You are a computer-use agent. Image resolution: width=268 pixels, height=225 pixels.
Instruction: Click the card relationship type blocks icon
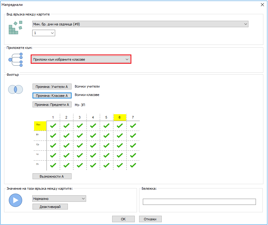pyautogui.click(x=15, y=27)
